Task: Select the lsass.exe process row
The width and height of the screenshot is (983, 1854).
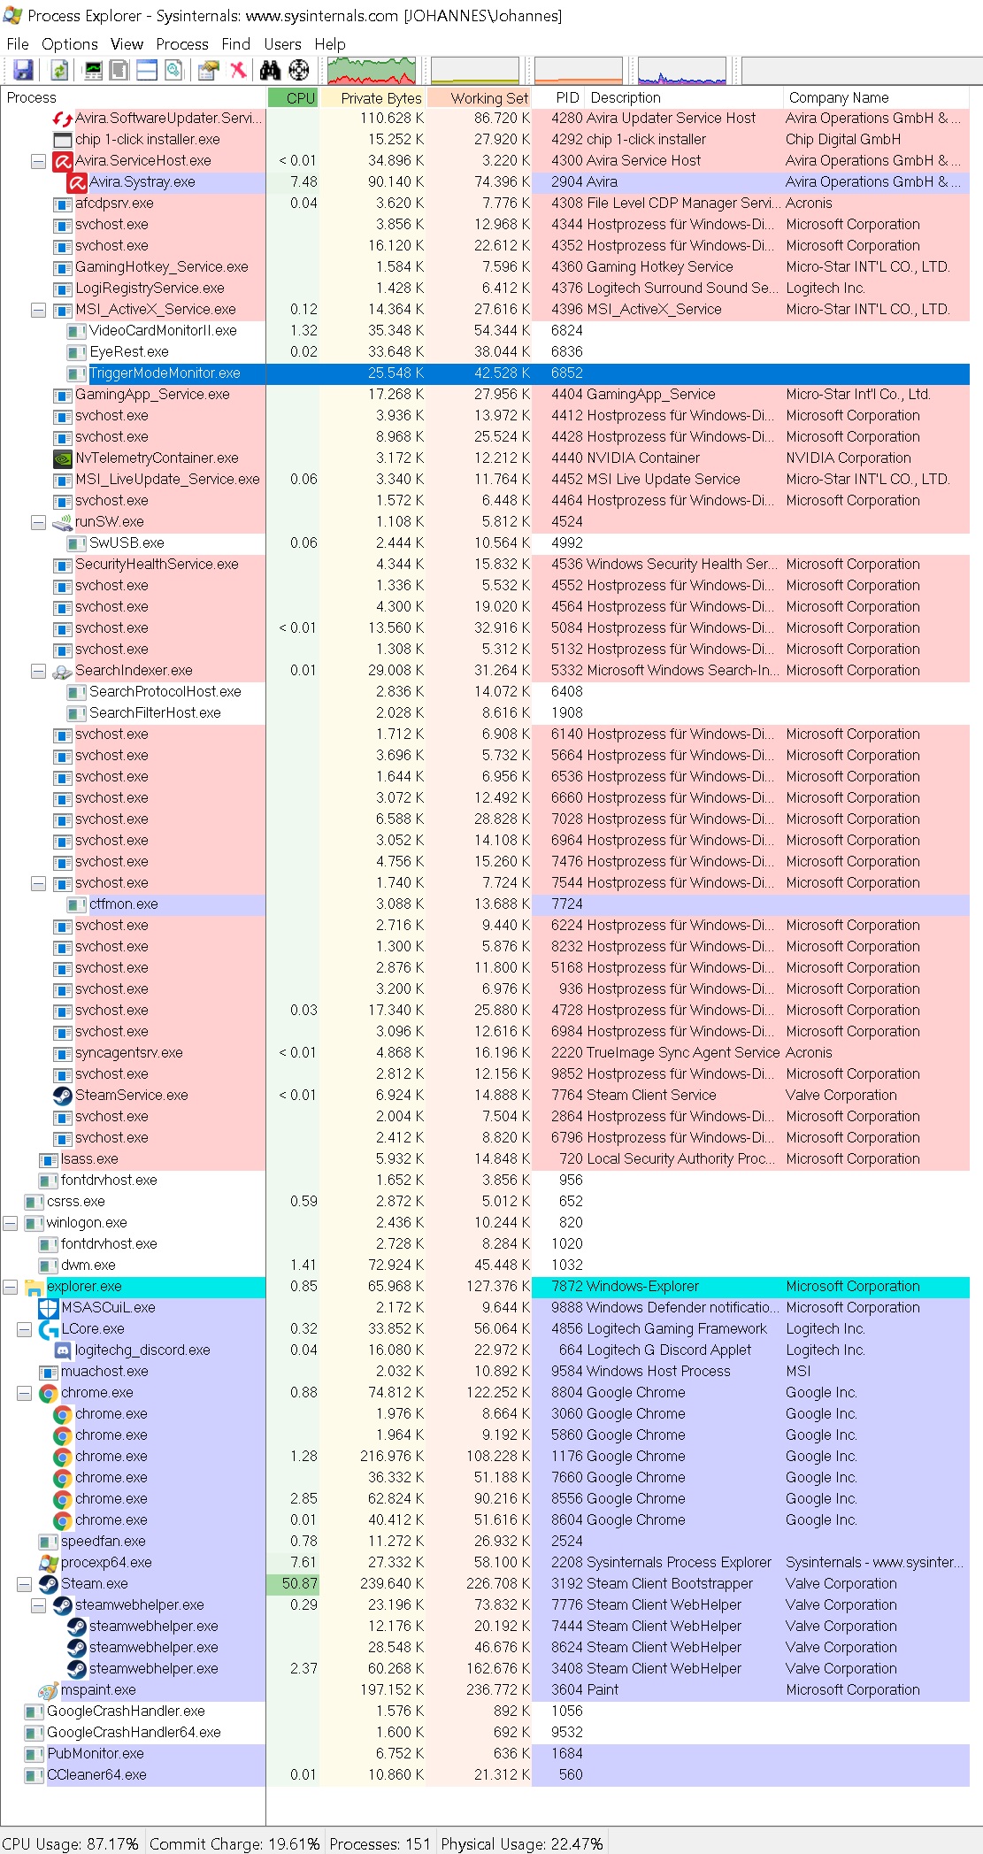Action: 485,1159
